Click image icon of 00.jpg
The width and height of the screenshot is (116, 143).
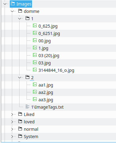(x=35, y=40)
